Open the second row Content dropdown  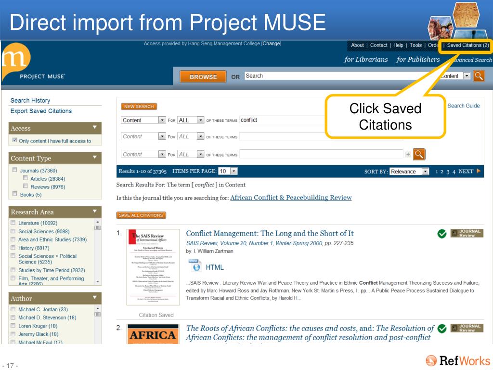tap(143, 136)
